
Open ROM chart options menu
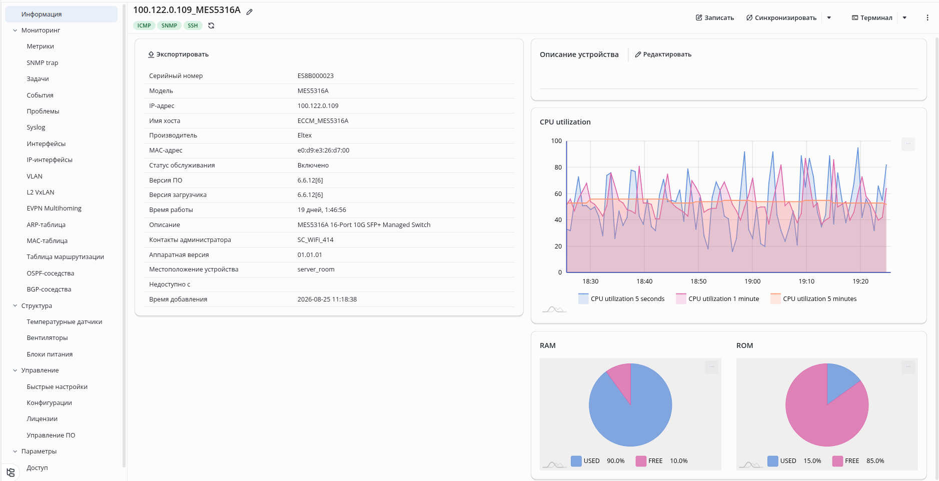(908, 367)
